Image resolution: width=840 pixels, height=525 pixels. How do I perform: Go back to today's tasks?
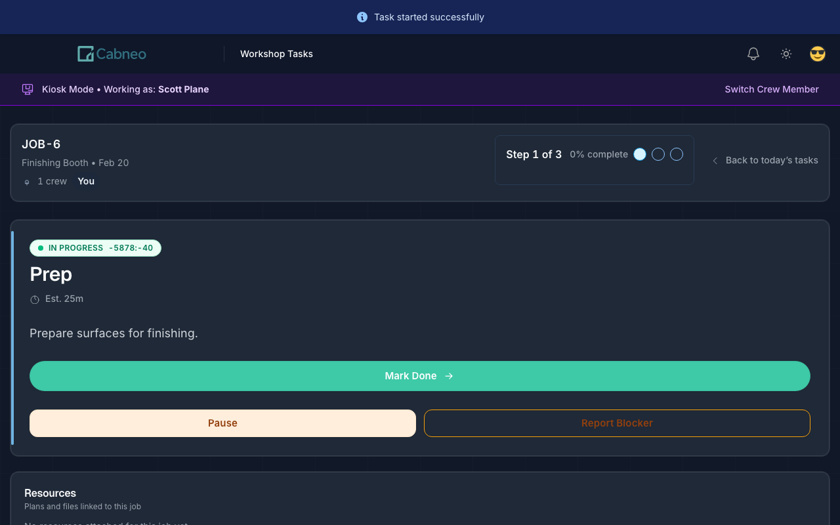tap(771, 160)
